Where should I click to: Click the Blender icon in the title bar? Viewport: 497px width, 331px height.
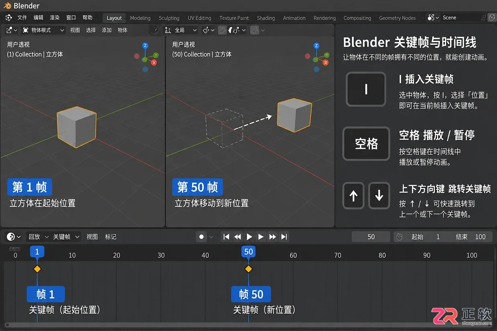7,6
